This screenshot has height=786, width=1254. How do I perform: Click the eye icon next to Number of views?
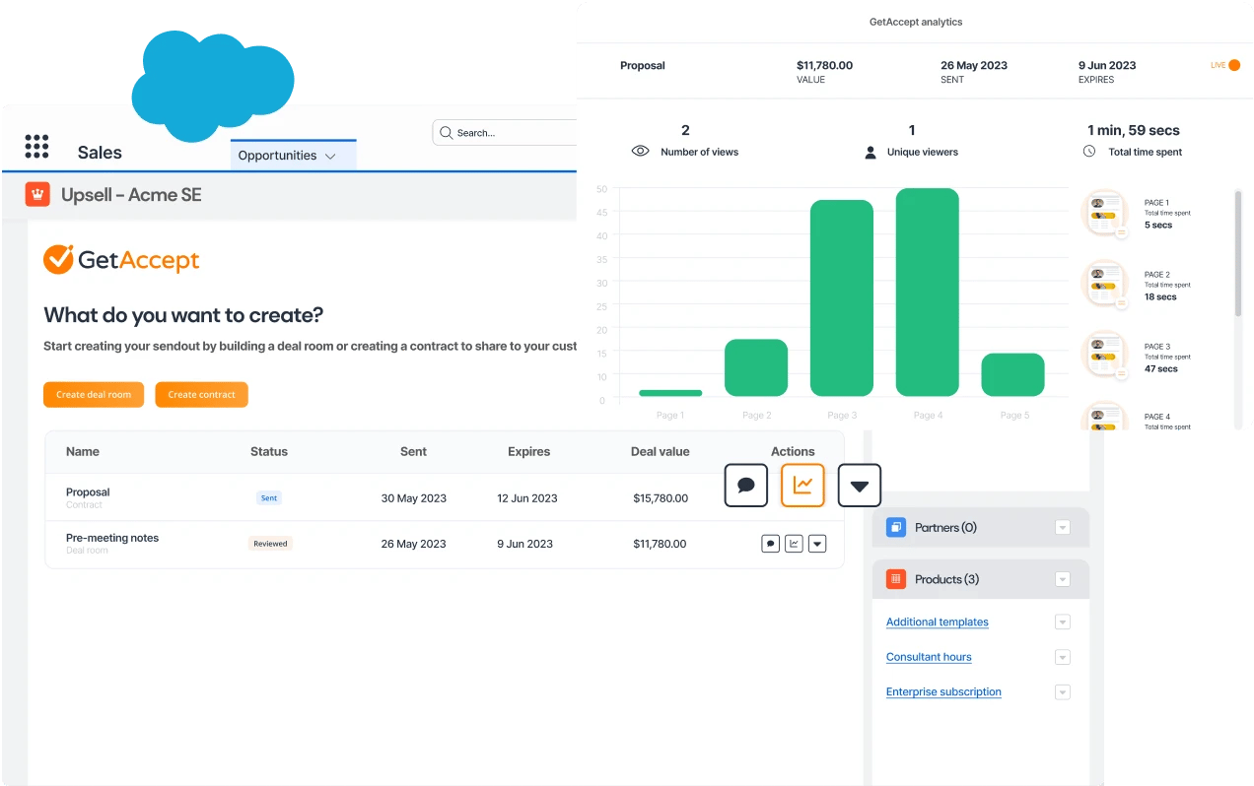point(641,152)
